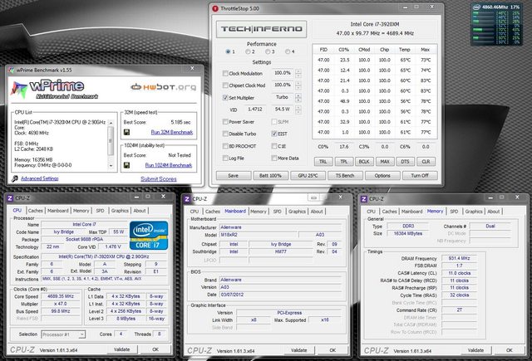This screenshot has height=361, width=532.
Task: Click the CLR button in ThrottleStop
Action: pyautogui.click(x=426, y=162)
